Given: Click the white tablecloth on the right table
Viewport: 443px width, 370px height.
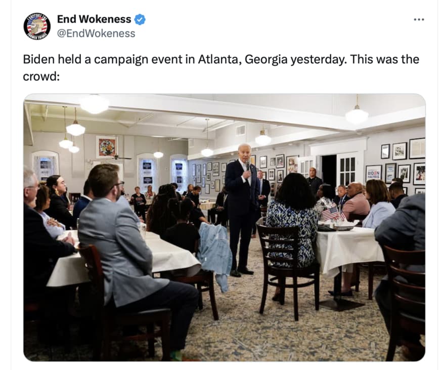Looking at the screenshot, I should (349, 249).
